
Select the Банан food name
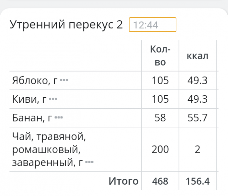tap(32, 118)
